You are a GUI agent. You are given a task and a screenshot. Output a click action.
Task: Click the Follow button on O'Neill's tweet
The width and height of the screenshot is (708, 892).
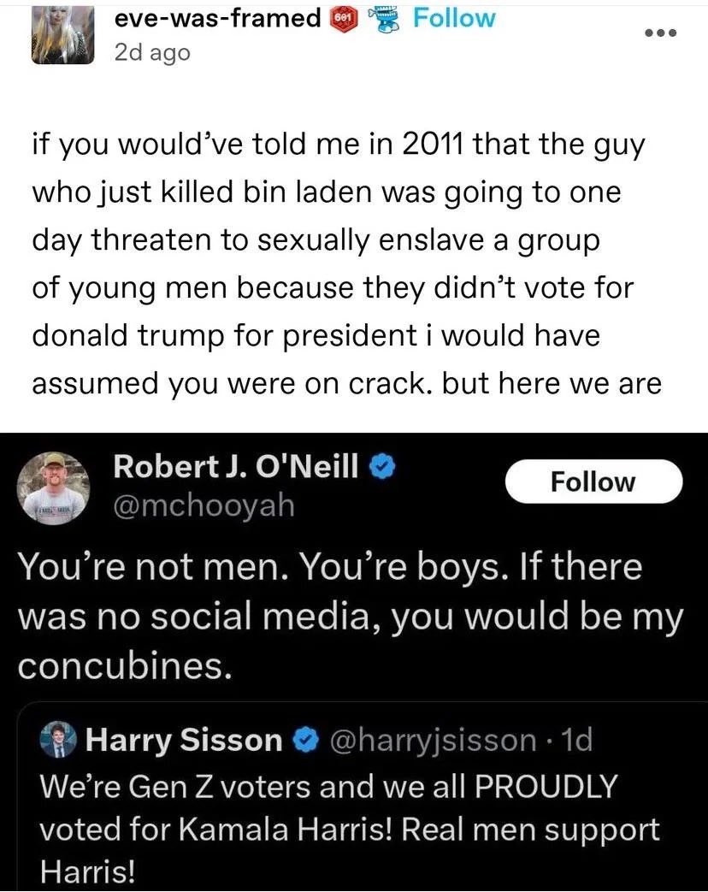(593, 481)
